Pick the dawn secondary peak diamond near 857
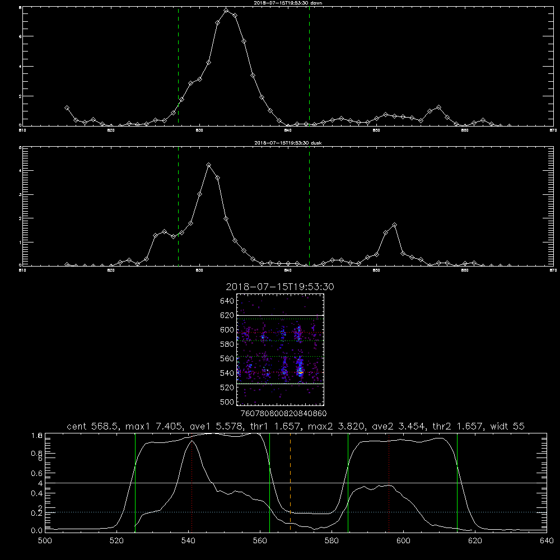Image resolution: width=560 pixels, height=560 pixels. point(438,107)
